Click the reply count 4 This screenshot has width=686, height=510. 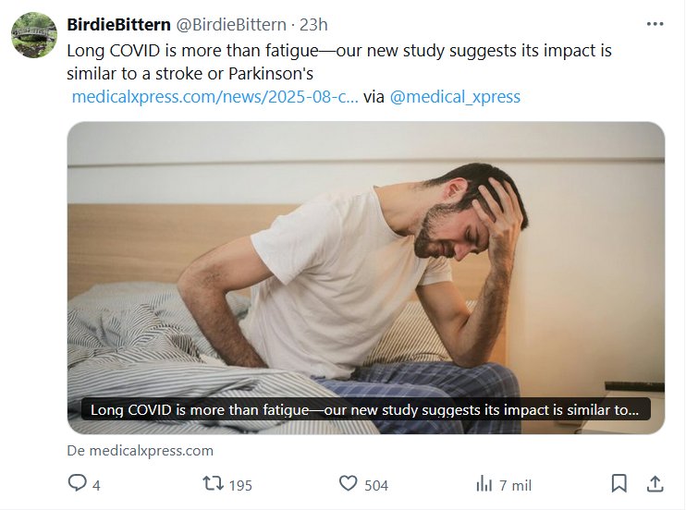click(96, 485)
